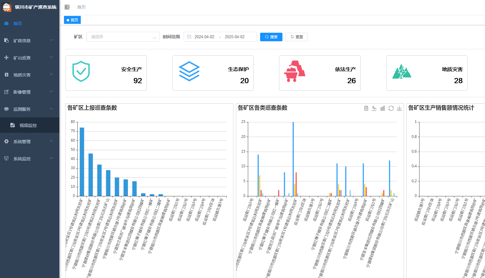Click the 安全生产 shield icon
Image resolution: width=485 pixels, height=278 pixels.
(81, 72)
